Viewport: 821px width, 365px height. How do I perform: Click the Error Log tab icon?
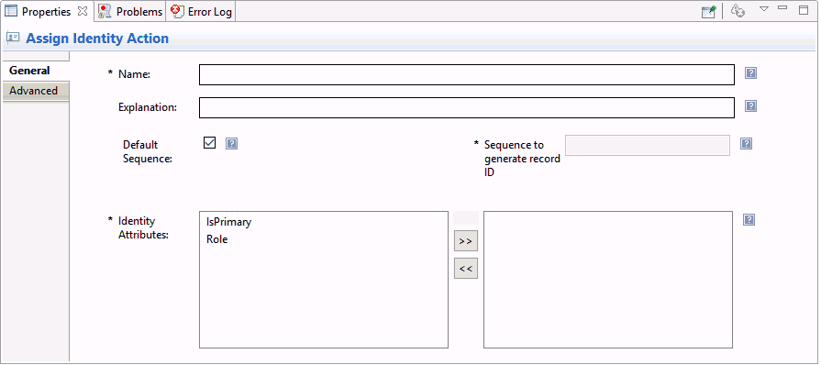click(x=178, y=11)
